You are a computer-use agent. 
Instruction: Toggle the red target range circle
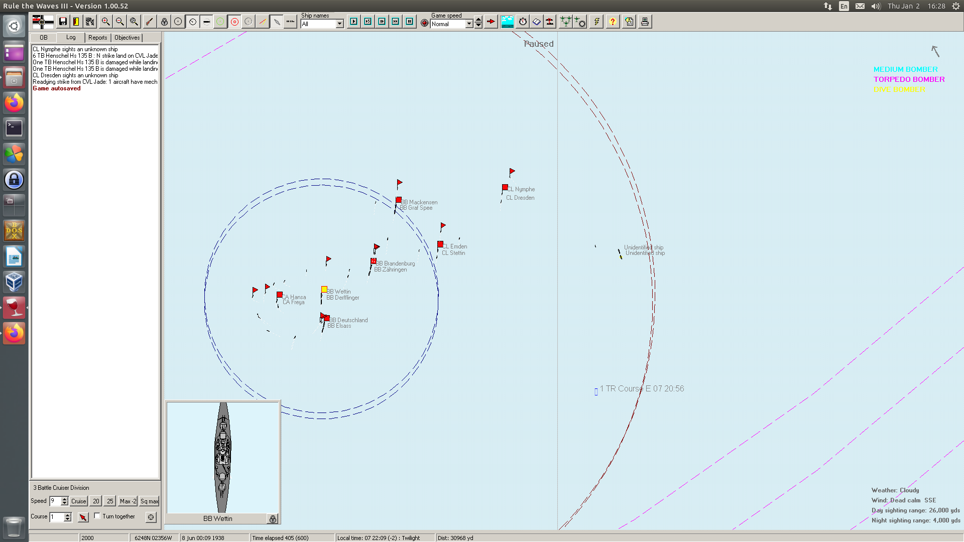234,22
